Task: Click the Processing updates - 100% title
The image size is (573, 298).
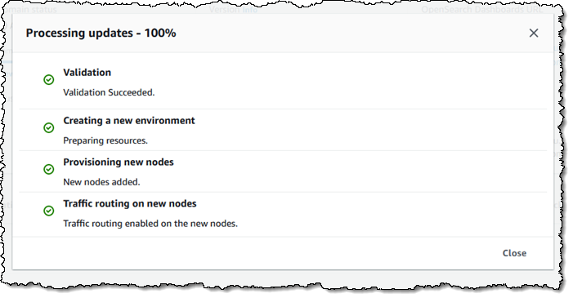Action: coord(101,33)
